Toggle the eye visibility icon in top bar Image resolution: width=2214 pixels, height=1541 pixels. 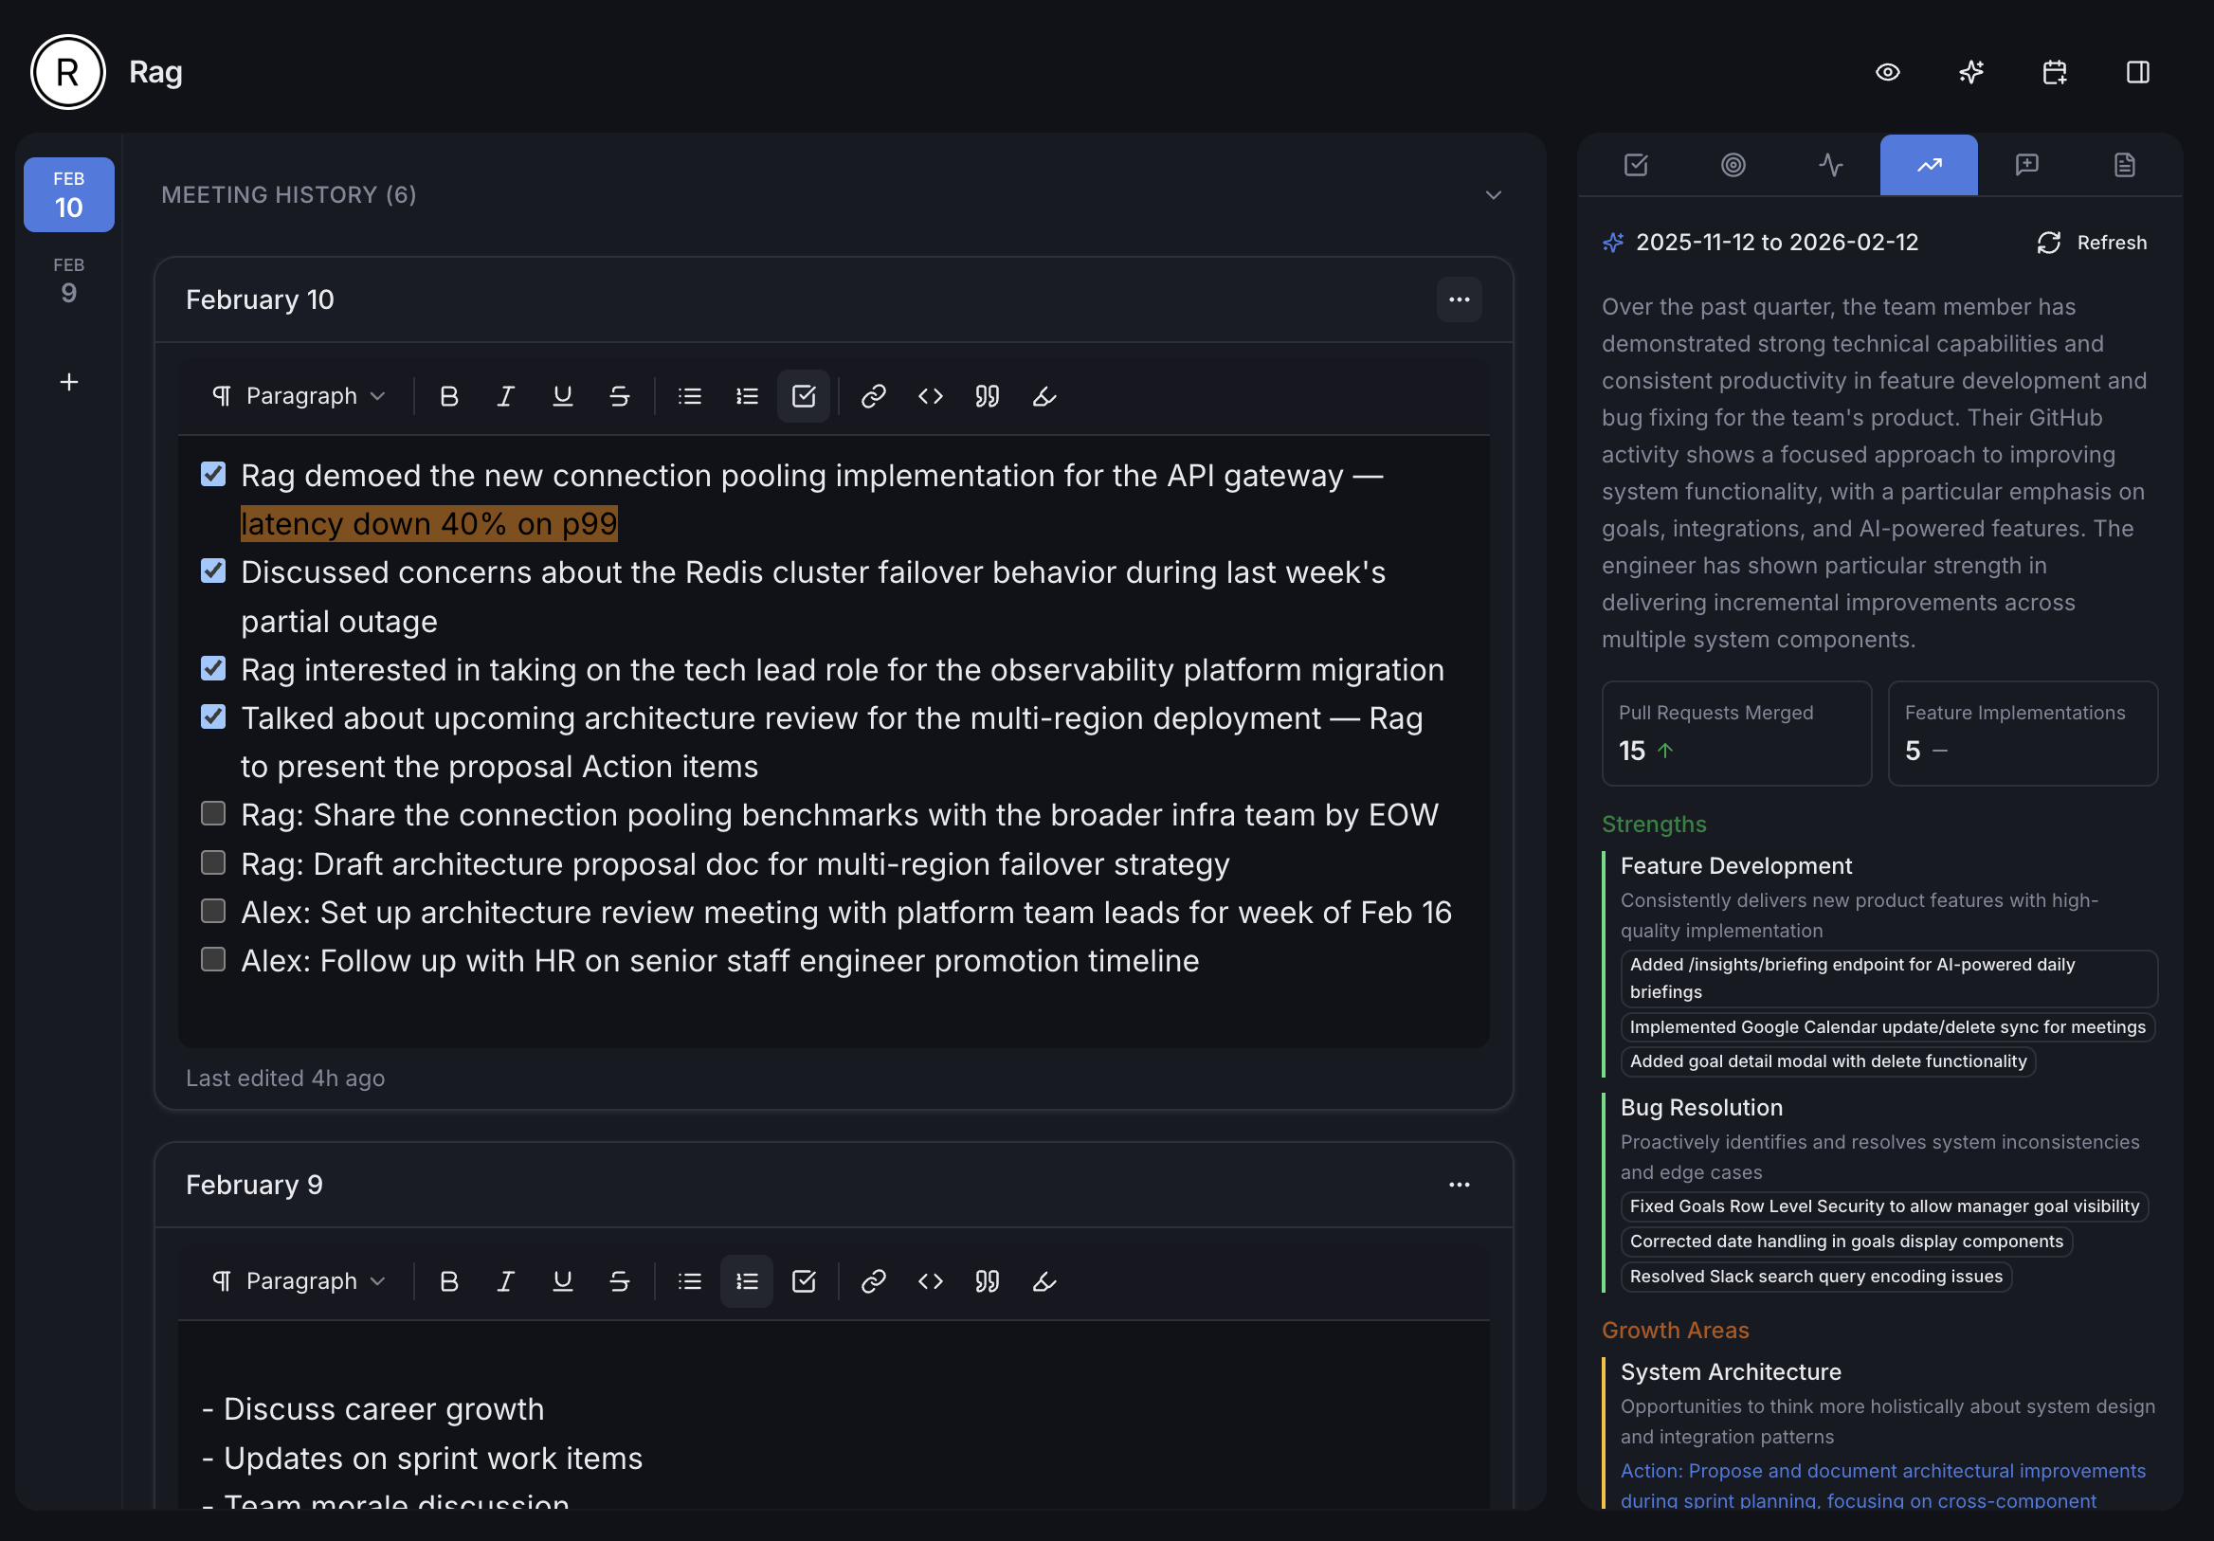pos(1888,72)
